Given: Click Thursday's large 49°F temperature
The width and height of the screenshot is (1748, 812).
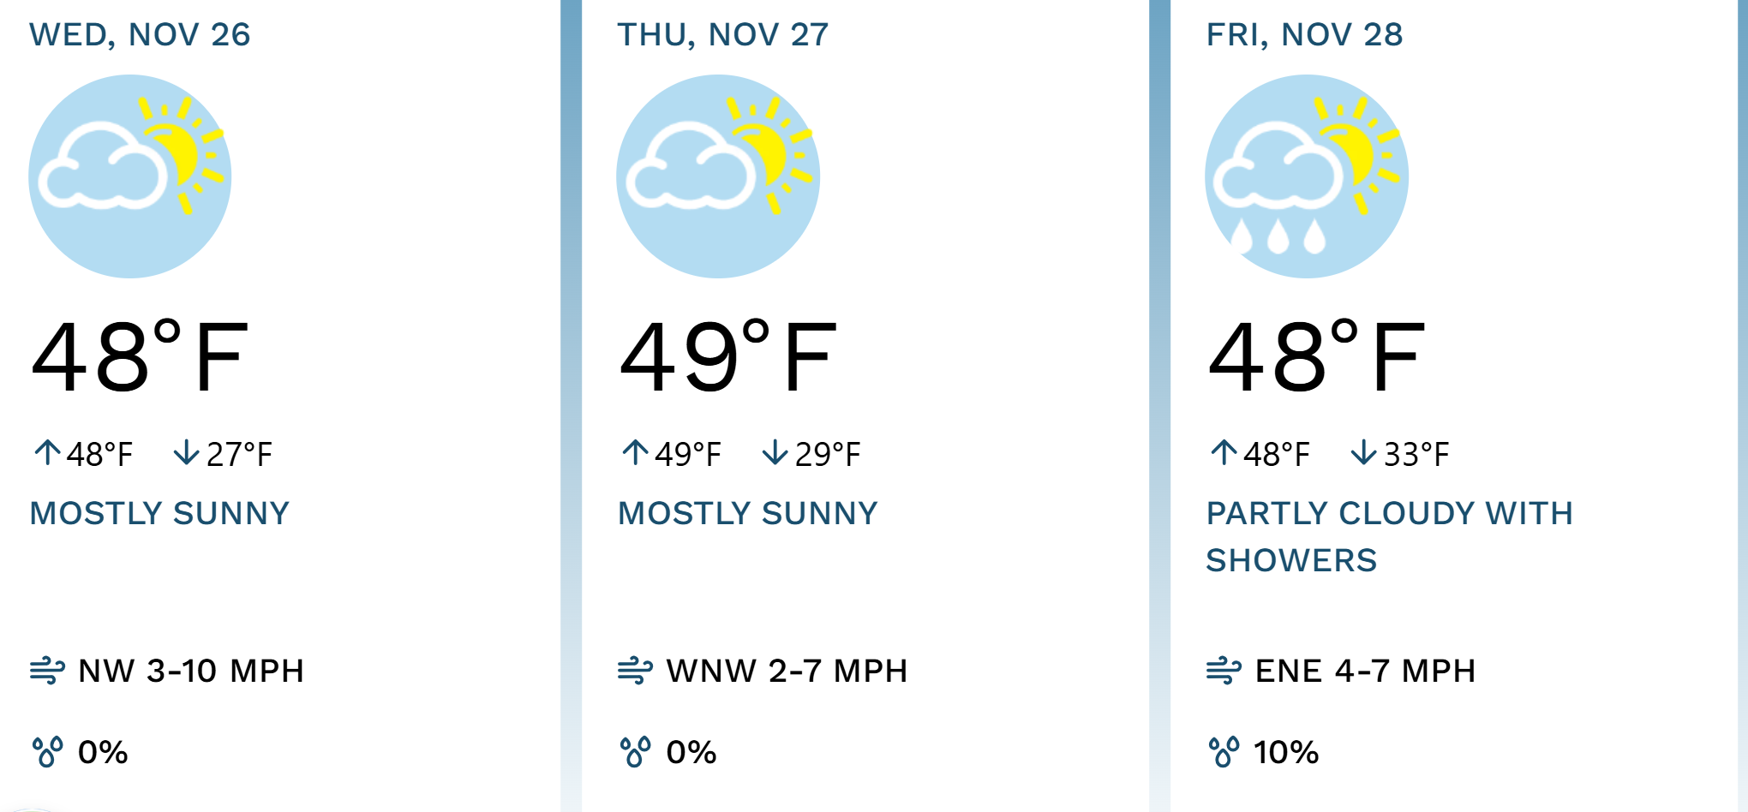Looking at the screenshot, I should coord(727,357).
